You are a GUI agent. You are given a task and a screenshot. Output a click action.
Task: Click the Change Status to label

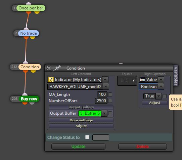pos(63,137)
